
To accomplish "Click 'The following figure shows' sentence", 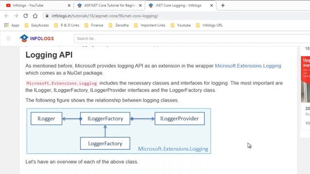I will [x=102, y=100].
